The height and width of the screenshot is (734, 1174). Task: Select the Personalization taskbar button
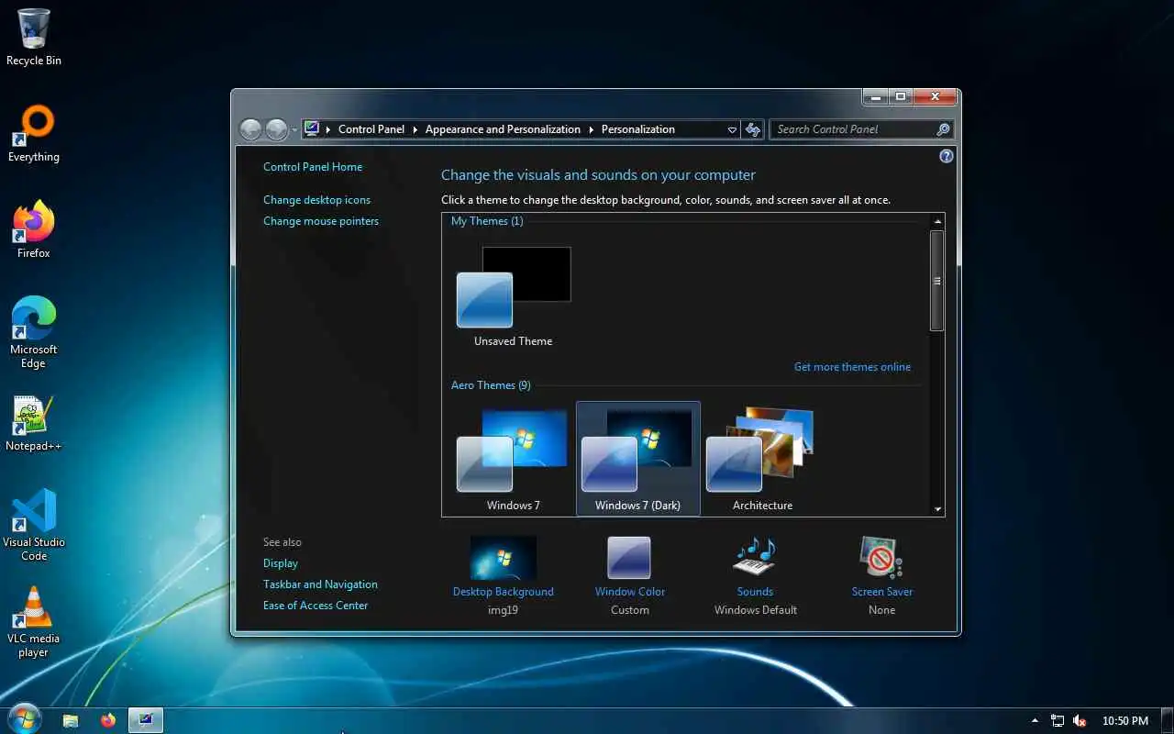[145, 720]
